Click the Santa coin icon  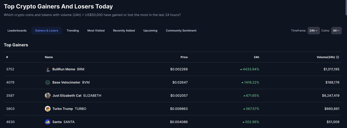pos(48,122)
